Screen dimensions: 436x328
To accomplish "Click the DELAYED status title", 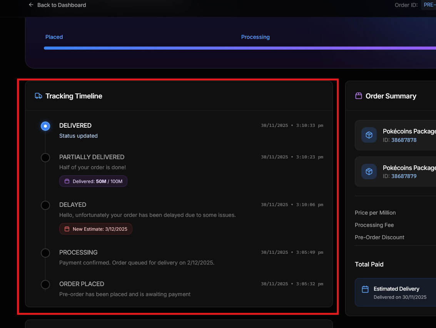I will pos(73,205).
